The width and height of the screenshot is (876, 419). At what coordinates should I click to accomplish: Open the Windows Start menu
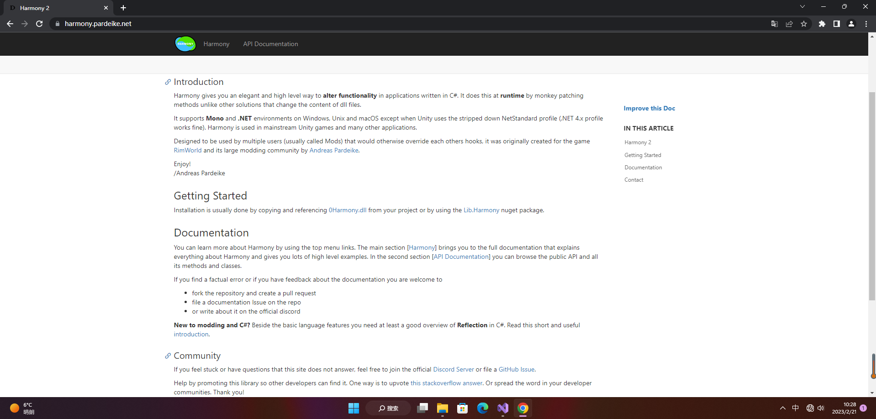[x=354, y=408]
